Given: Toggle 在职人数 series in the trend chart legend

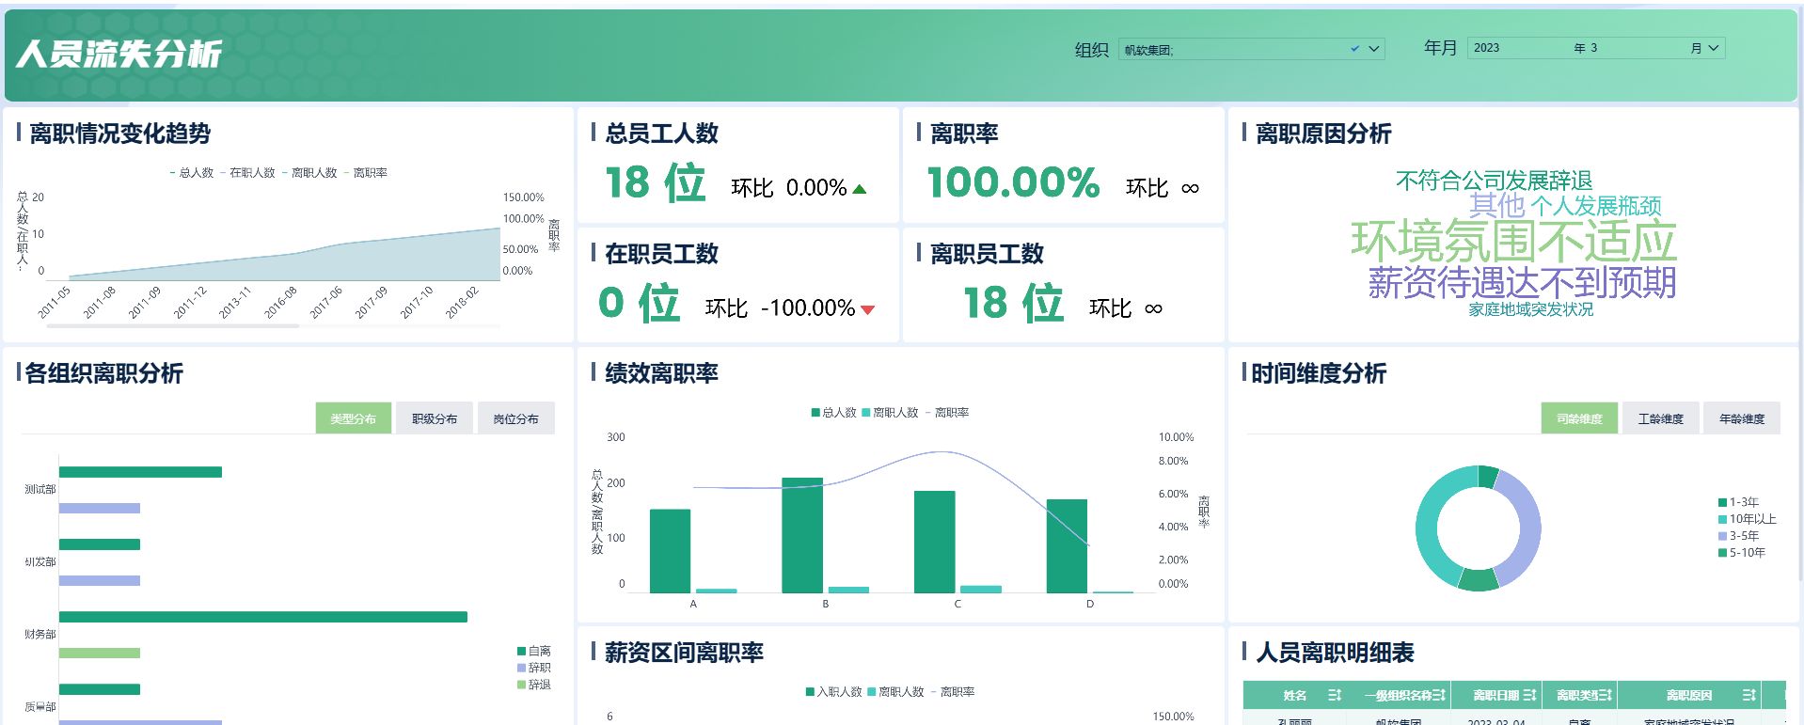Looking at the screenshot, I should (247, 173).
